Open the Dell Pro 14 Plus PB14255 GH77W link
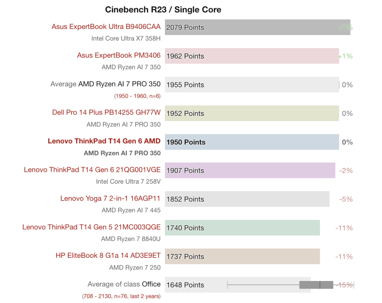 point(106,113)
